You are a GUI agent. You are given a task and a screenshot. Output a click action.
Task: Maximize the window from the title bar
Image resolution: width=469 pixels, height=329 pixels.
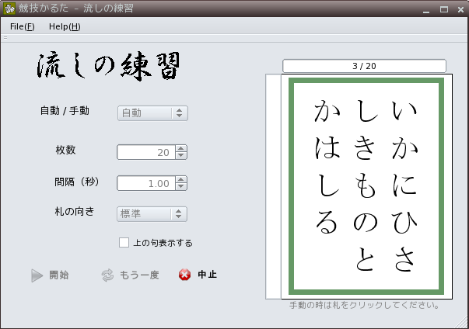(443, 9)
